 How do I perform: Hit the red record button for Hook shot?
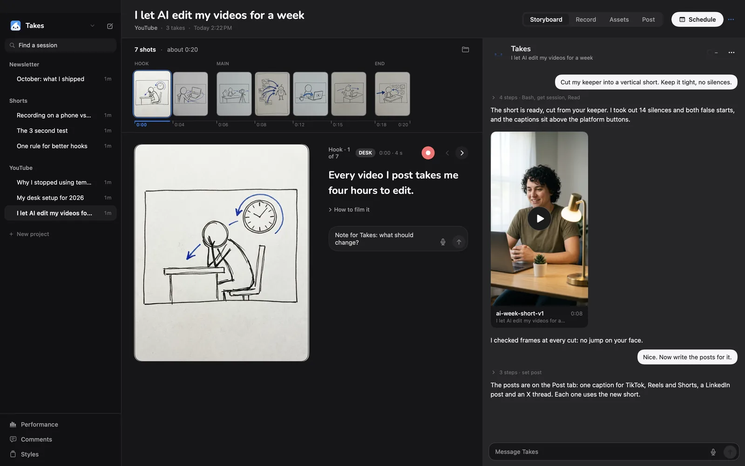428,153
